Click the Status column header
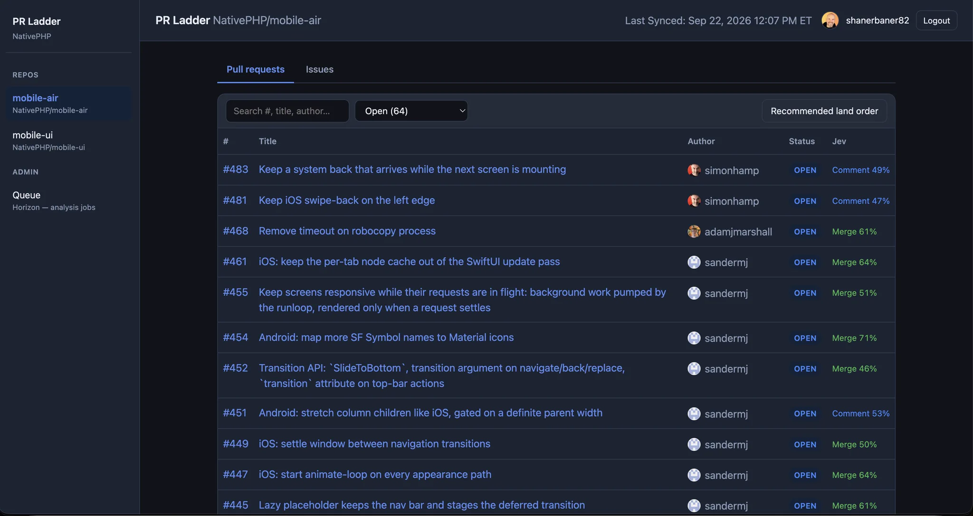Screen dimensions: 973x516 click(802, 141)
